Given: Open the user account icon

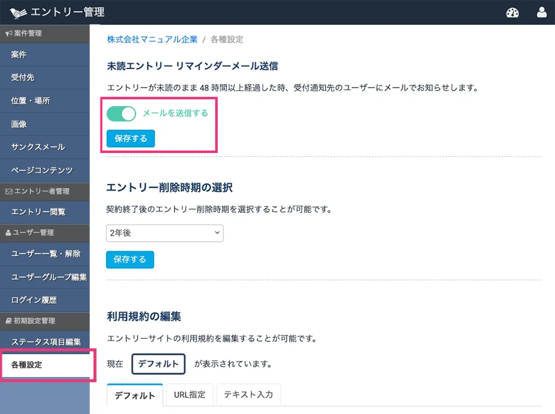Looking at the screenshot, I should 542,12.
